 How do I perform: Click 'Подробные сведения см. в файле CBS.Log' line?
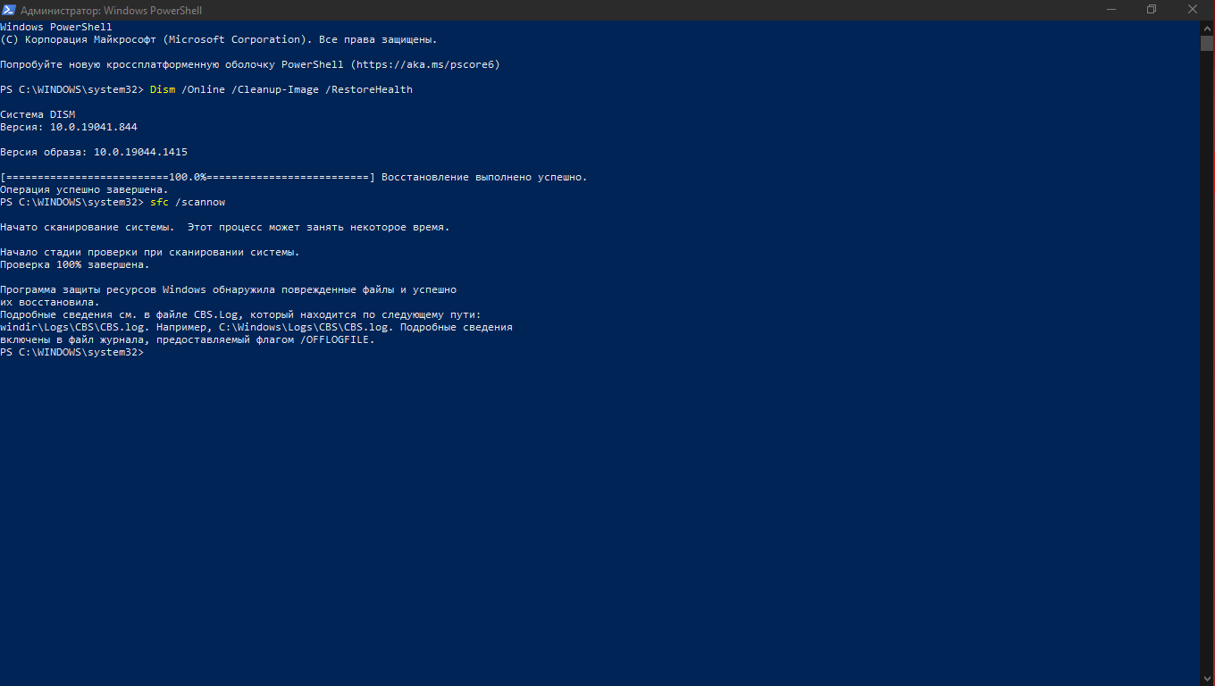(x=240, y=315)
